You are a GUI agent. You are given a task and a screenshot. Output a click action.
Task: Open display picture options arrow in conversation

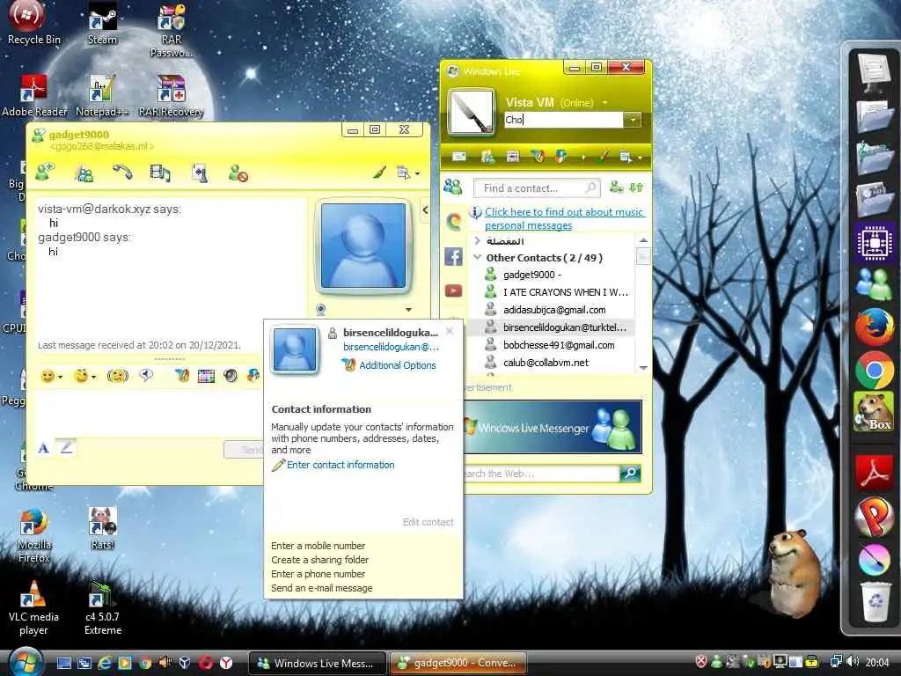tap(408, 310)
